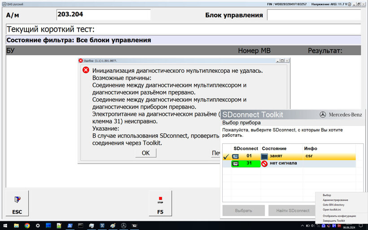Viewport: 368px width, 230px height.
Task: Click the busy state icon next to занят
Action: 264,156
